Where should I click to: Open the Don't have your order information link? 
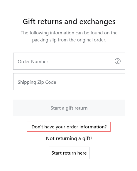69,127
